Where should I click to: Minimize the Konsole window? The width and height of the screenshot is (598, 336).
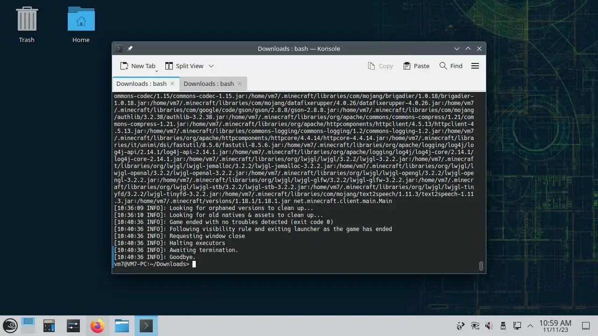(x=457, y=49)
